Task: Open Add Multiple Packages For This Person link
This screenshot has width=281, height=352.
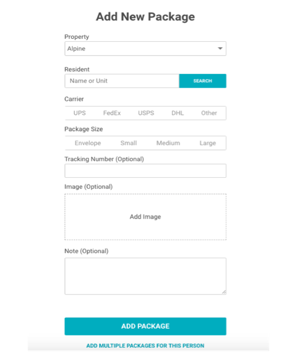Action: tap(145, 345)
